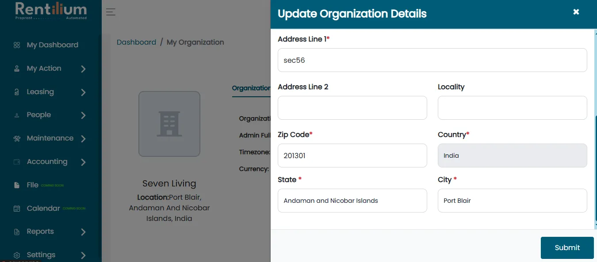Click the My Action person icon
Screen dimensions: 597x262
tap(17, 68)
